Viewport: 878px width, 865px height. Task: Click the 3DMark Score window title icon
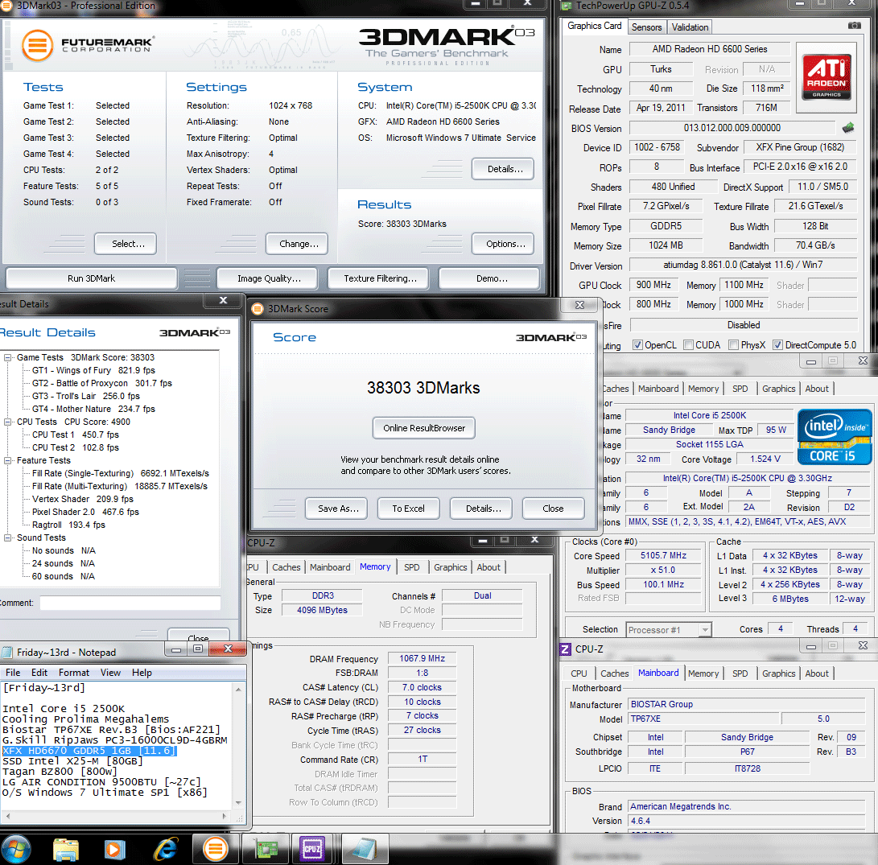pos(258,309)
